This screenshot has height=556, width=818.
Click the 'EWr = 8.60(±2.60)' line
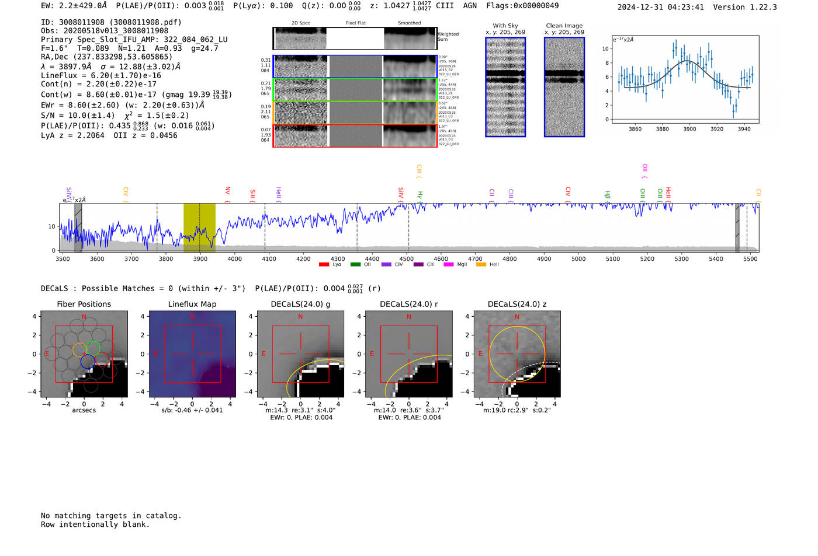coord(80,105)
